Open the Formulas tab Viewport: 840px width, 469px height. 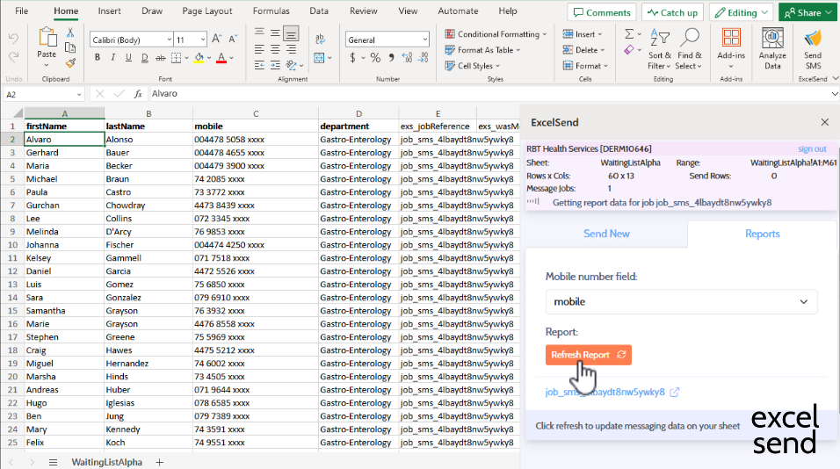click(x=272, y=11)
